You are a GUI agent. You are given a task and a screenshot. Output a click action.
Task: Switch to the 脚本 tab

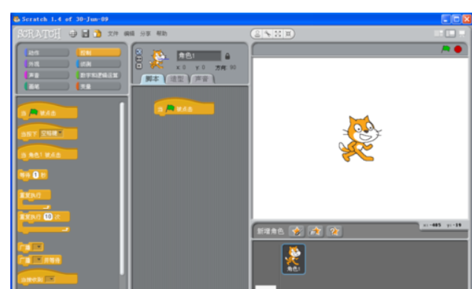(153, 79)
